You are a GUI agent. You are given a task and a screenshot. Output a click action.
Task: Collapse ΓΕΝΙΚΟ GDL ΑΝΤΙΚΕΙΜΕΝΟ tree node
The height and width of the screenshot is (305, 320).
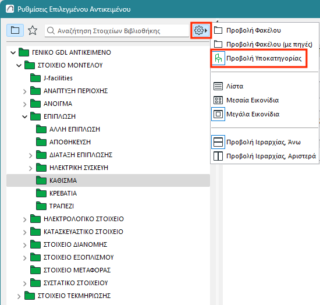pyautogui.click(x=13, y=52)
